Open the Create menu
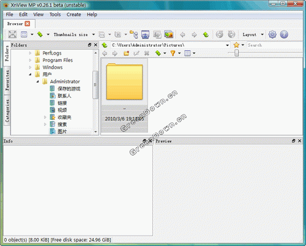The height and width of the screenshot is (246, 306). coord(73,15)
